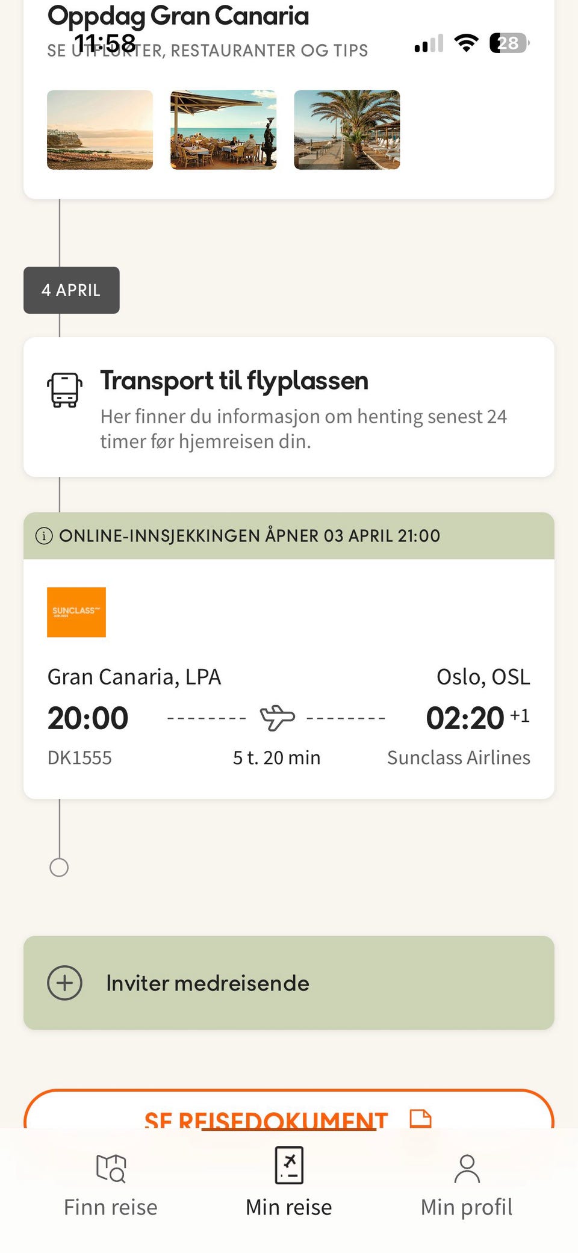Image resolution: width=578 pixels, height=1253 pixels.
Task: Tap the Min profil person icon
Action: [x=467, y=1168]
